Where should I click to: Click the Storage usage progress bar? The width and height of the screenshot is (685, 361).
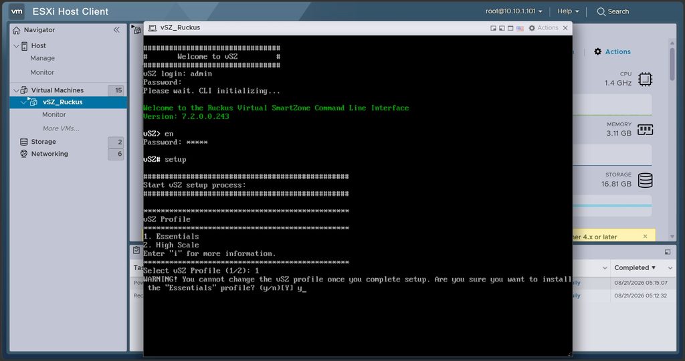tap(612, 206)
